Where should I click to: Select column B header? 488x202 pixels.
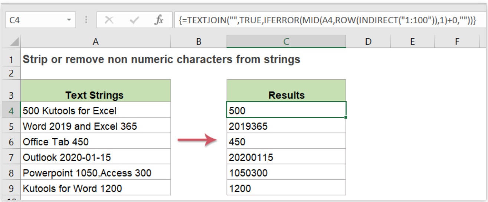(x=199, y=42)
